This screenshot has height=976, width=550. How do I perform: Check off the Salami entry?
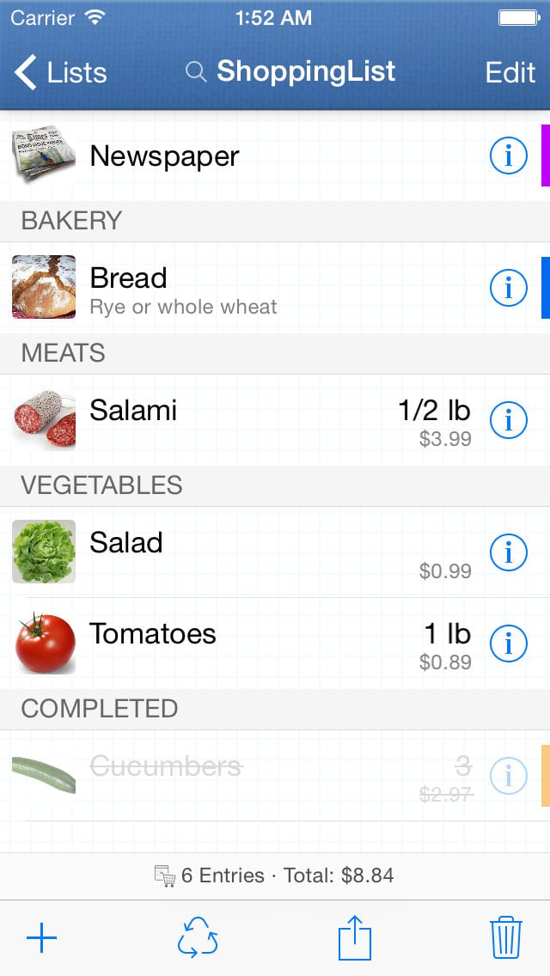click(x=133, y=411)
